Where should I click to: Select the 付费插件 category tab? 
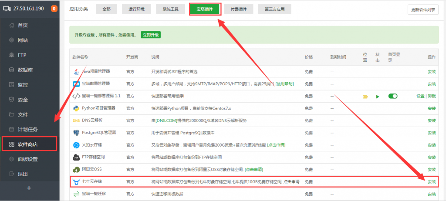pyautogui.click(x=239, y=9)
